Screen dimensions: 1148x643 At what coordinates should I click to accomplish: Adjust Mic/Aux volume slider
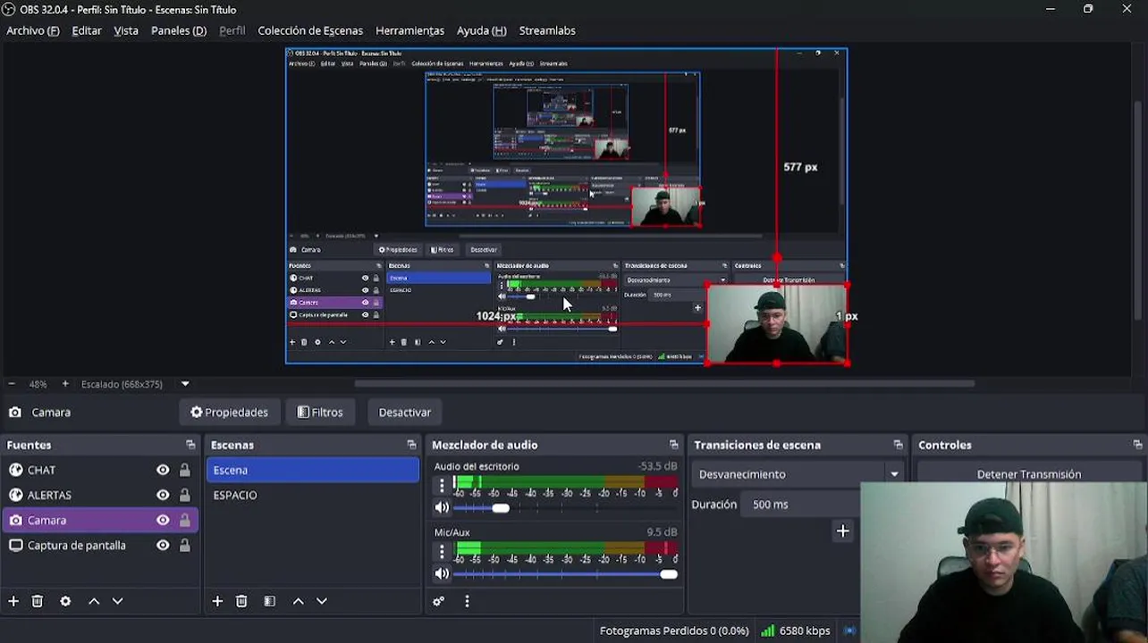coord(669,574)
